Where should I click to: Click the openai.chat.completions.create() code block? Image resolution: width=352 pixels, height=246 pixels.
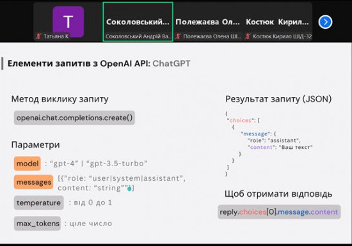tap(74, 118)
